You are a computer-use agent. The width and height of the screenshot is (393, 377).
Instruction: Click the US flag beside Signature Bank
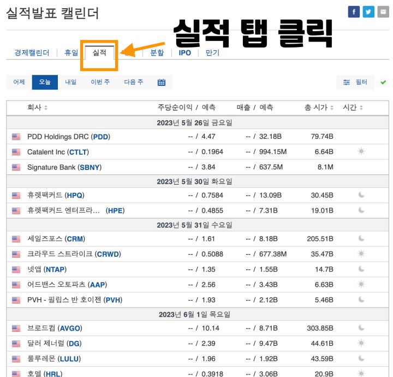(x=16, y=167)
